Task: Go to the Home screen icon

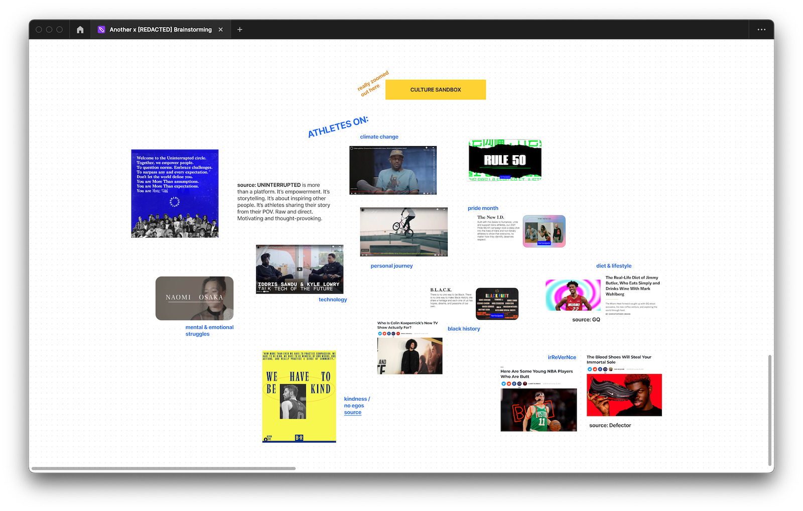Action: coord(80,30)
